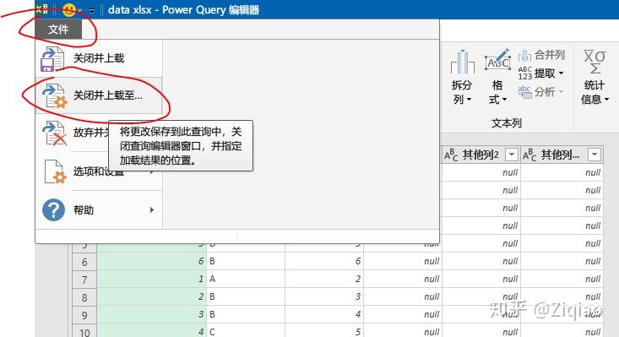
Task: Select the 放弃并关闭 entry with red X icon
Action: pos(73,133)
